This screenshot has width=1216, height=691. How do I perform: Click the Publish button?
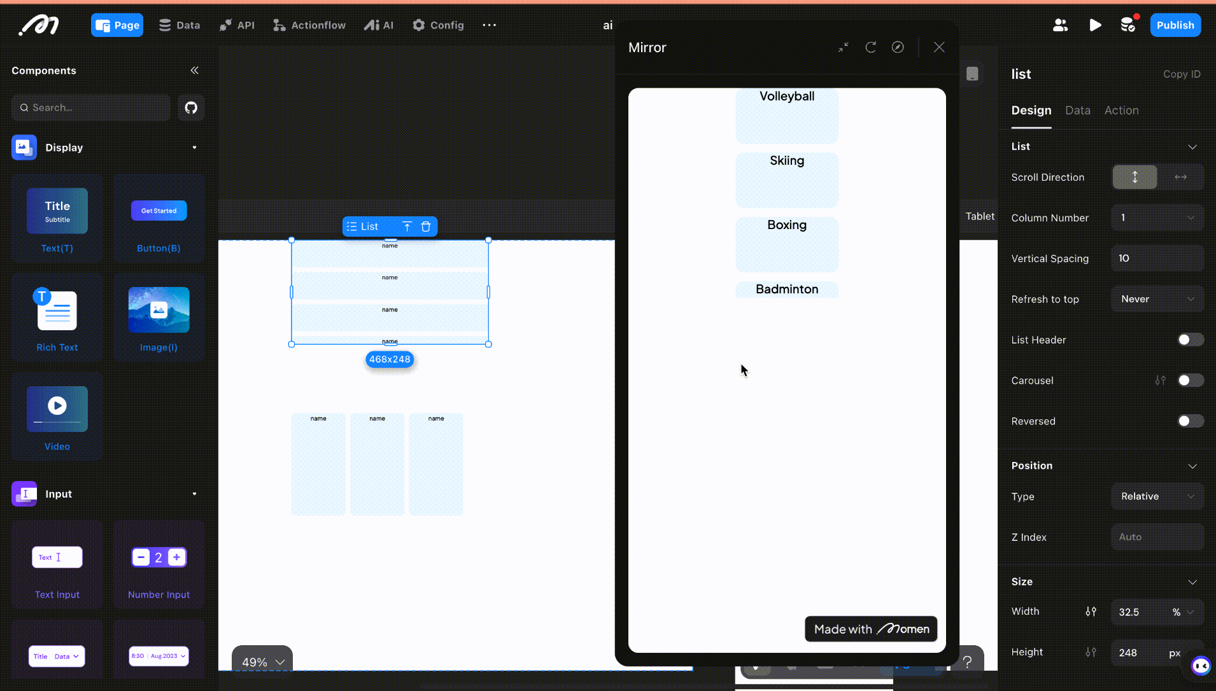pos(1175,25)
